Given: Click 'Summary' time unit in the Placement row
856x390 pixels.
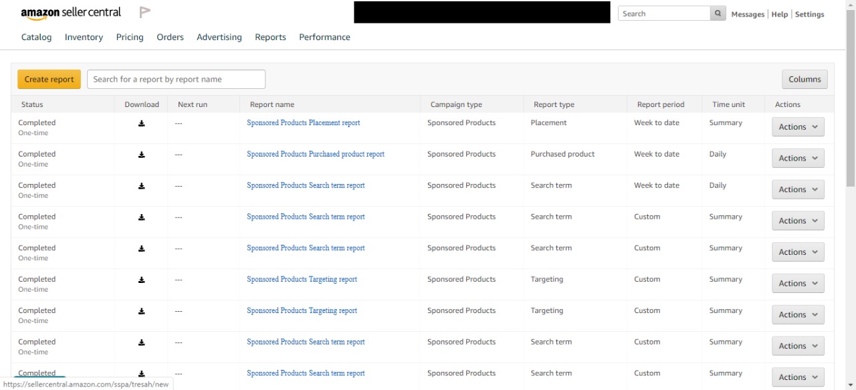Looking at the screenshot, I should click(x=726, y=123).
